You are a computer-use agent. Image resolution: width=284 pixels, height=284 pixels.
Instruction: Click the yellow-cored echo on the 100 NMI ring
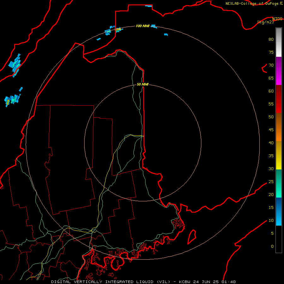click(x=119, y=30)
